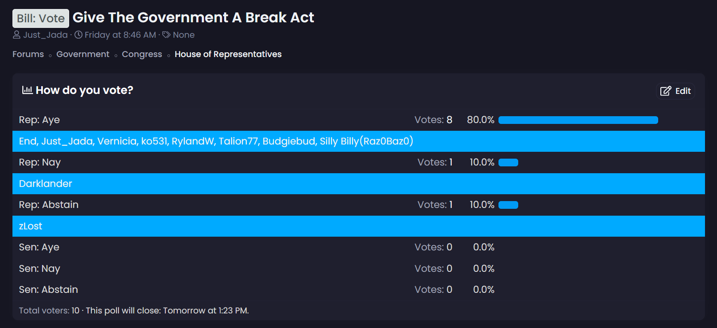717x328 pixels.
Task: Click the tag icon before None
Action: [167, 35]
